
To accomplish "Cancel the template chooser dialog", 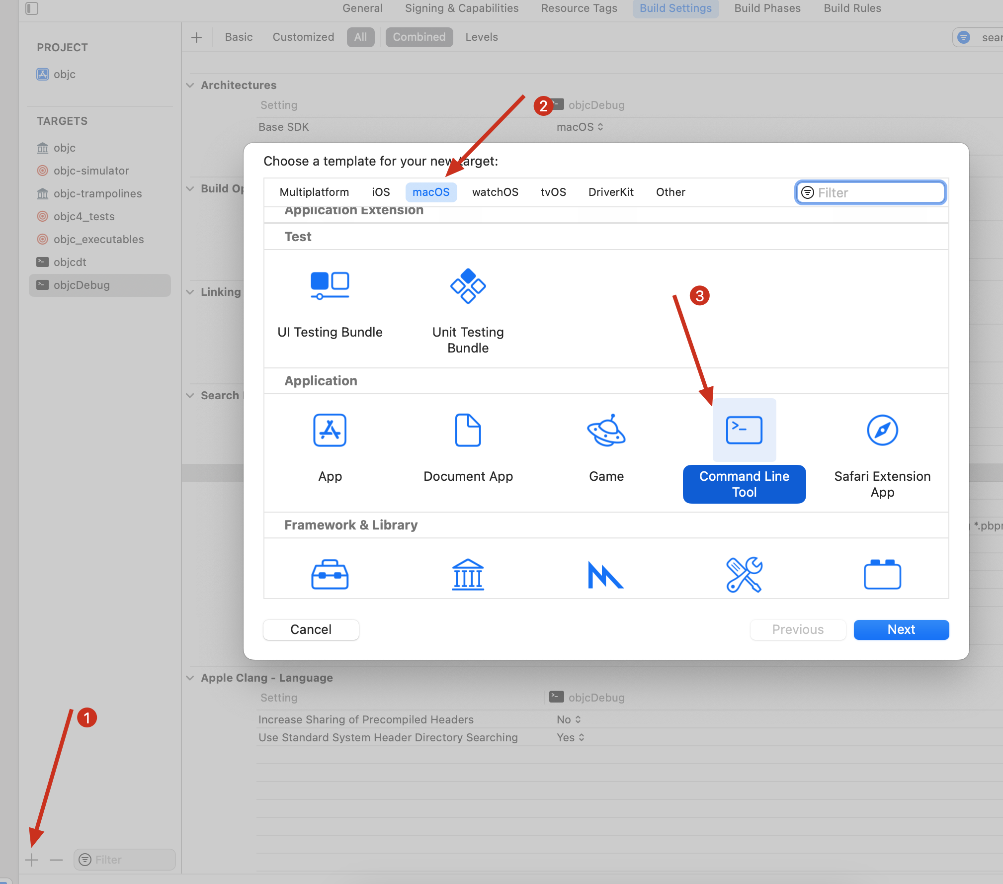I will point(311,629).
